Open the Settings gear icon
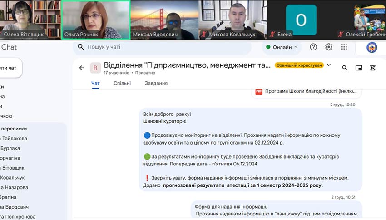 pyautogui.click(x=329, y=47)
